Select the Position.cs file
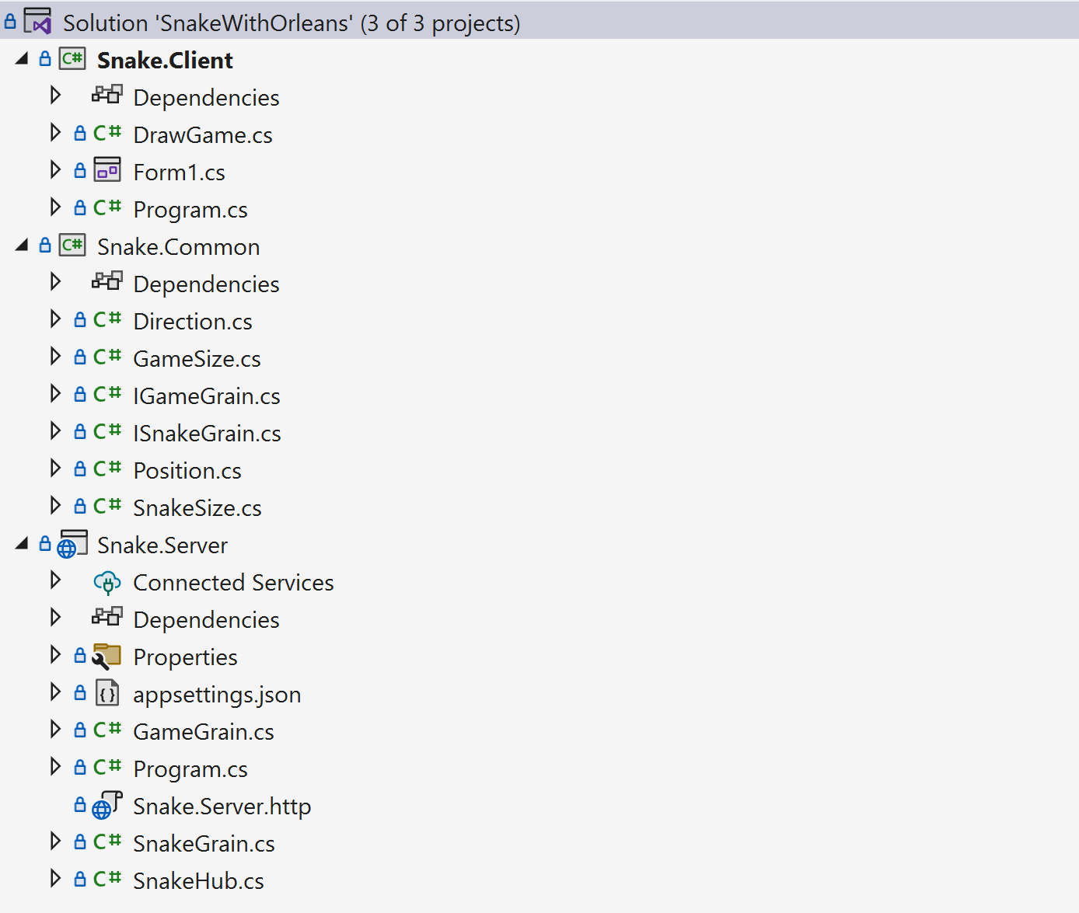The height and width of the screenshot is (913, 1079). pos(187,471)
